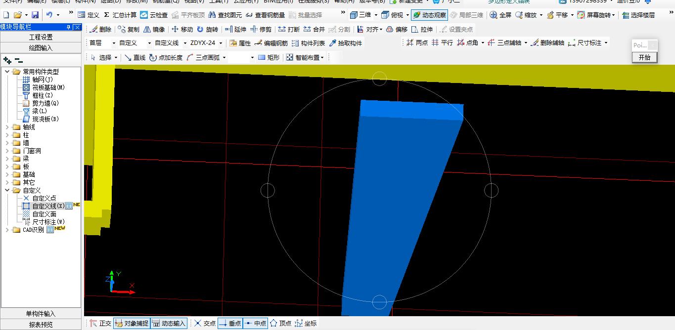
Task: Open 报表预览 report preview
Action: pyautogui.click(x=41, y=325)
